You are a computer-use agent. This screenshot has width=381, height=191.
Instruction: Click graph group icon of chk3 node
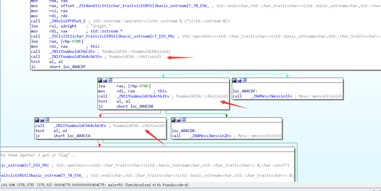(x=47, y=120)
